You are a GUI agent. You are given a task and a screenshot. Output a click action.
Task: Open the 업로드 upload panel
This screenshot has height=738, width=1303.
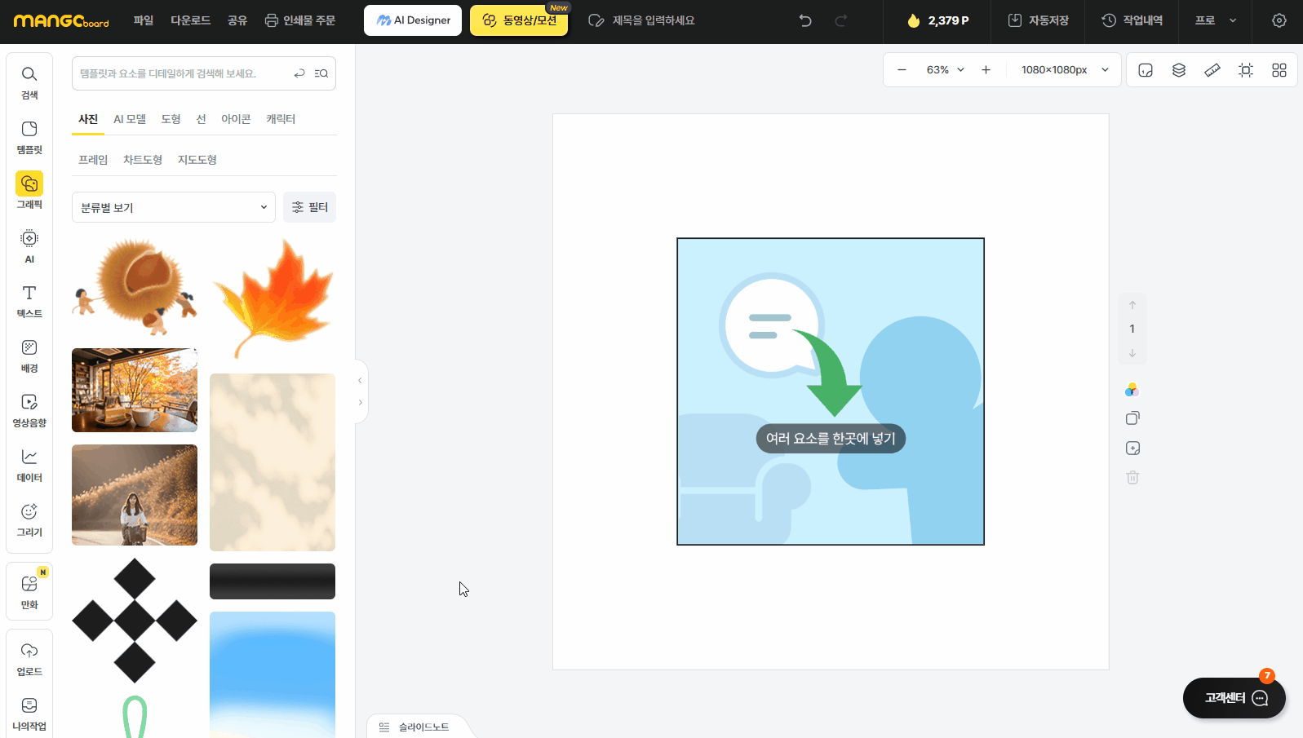point(29,659)
